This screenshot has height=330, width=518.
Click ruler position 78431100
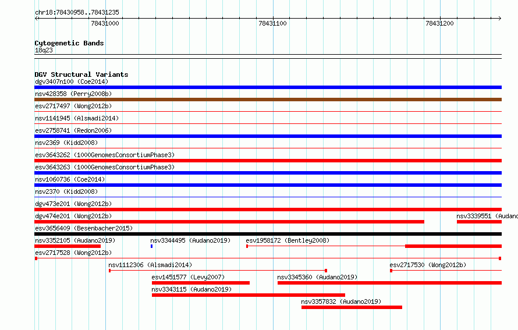[x=272, y=23]
